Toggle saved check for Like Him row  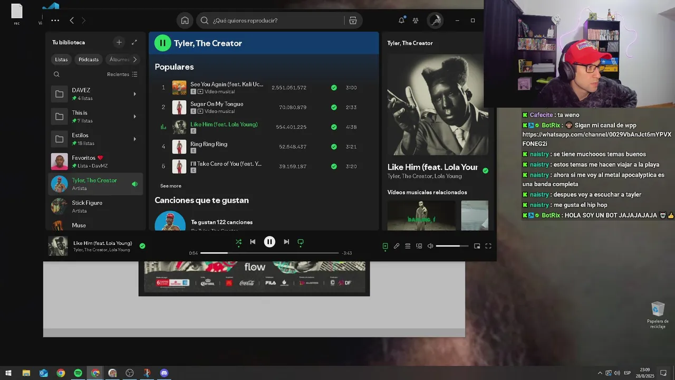coord(334,127)
